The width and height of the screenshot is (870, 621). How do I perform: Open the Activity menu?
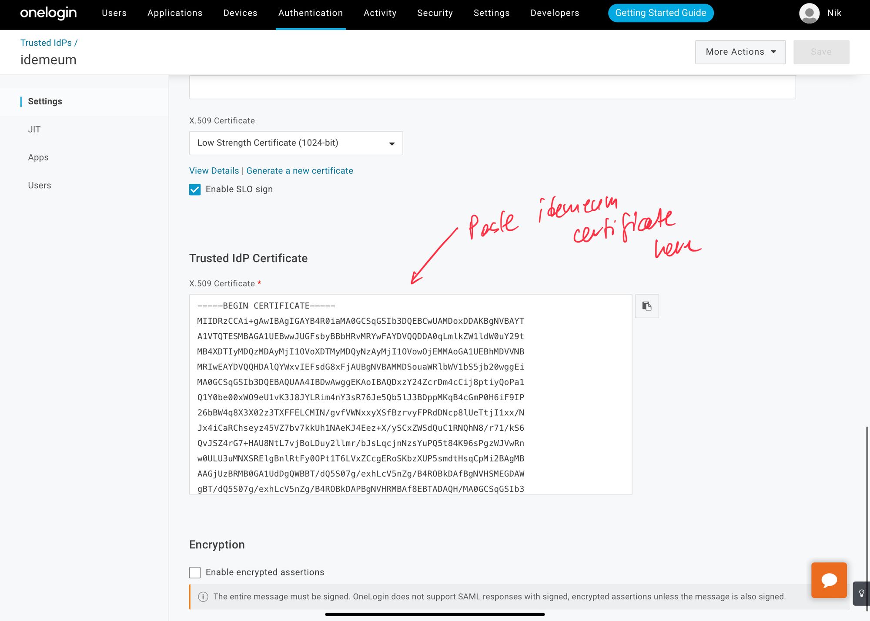point(380,13)
